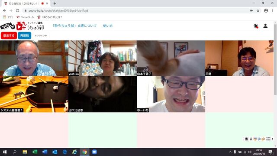Screen dimensions: 277x156
Task: Select ゆーいち's video tile
Action: tap(171, 94)
